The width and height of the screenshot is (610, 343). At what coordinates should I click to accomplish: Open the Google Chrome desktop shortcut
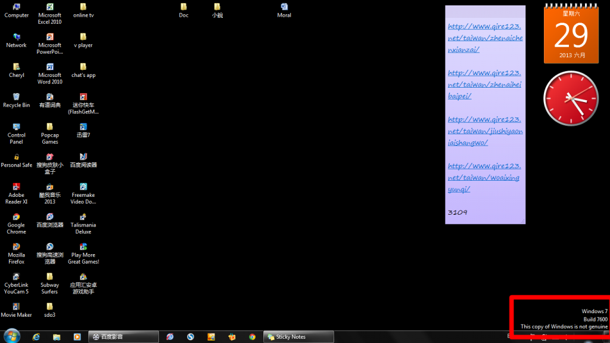pyautogui.click(x=16, y=217)
